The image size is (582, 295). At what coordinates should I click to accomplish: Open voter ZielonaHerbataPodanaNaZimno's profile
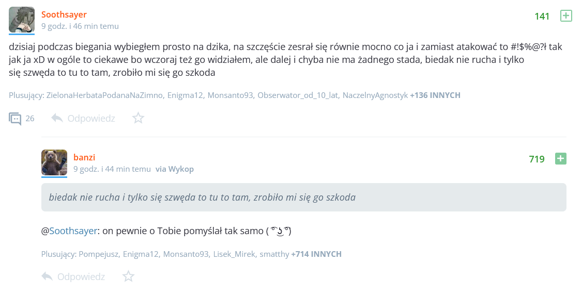[x=104, y=95]
